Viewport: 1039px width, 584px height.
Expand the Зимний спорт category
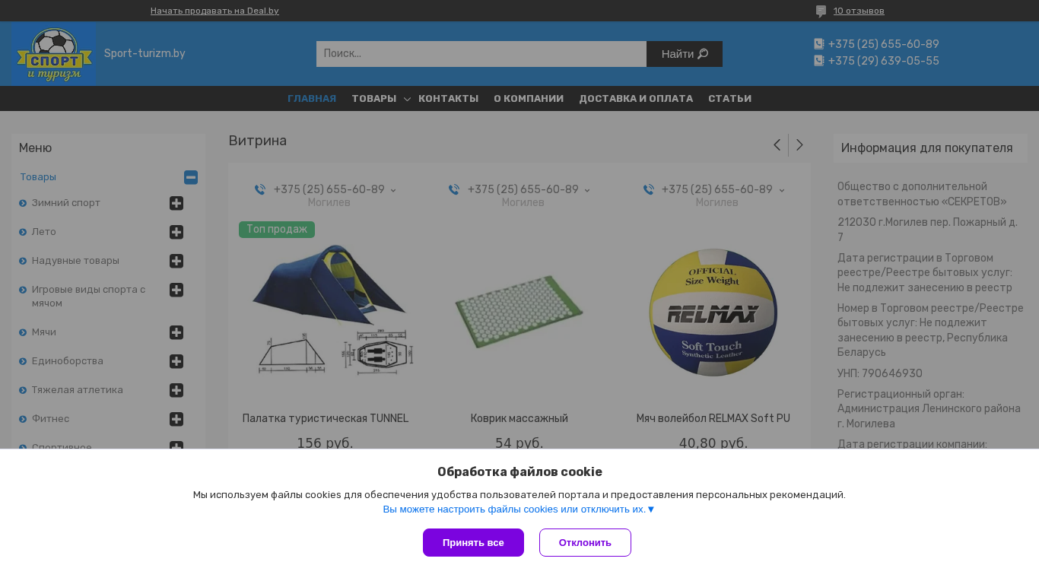coord(176,203)
